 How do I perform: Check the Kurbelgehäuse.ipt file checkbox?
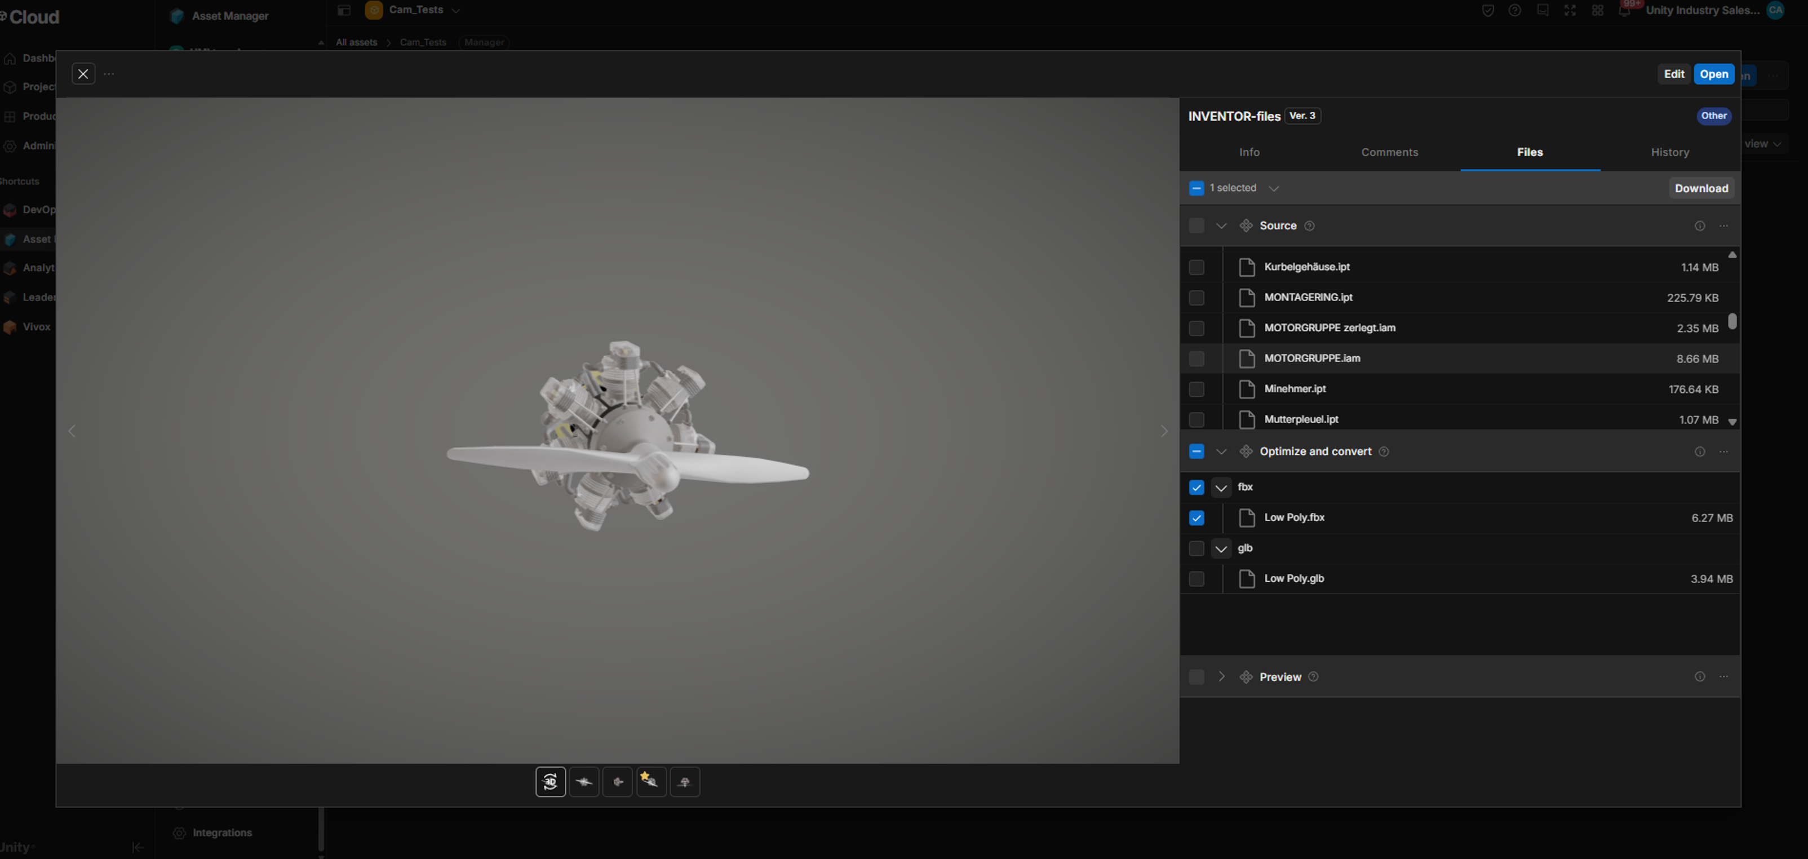pyautogui.click(x=1197, y=267)
